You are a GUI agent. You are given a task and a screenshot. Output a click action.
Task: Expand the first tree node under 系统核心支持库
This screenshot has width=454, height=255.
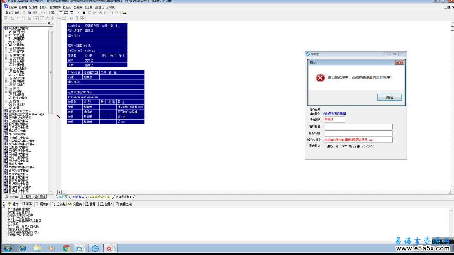(6, 32)
